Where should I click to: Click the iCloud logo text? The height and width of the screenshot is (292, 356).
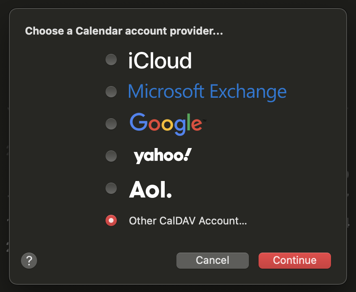pyautogui.click(x=160, y=60)
